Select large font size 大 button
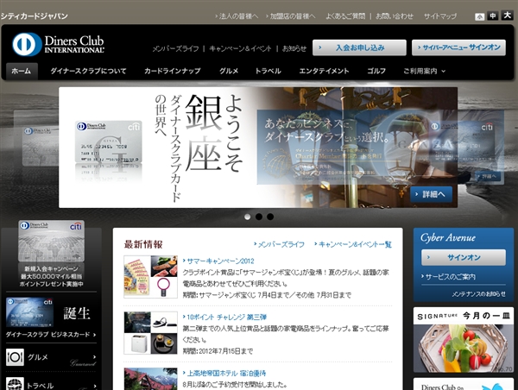Image resolution: width=518 pixels, height=390 pixels. click(x=507, y=16)
